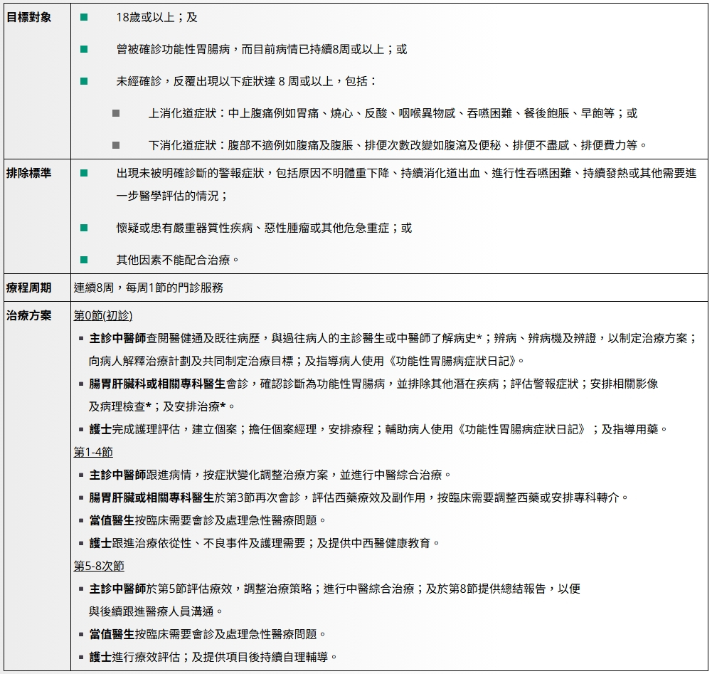712x674 pixels.
Task: Click the row header "目標對象"
Action: (28, 17)
